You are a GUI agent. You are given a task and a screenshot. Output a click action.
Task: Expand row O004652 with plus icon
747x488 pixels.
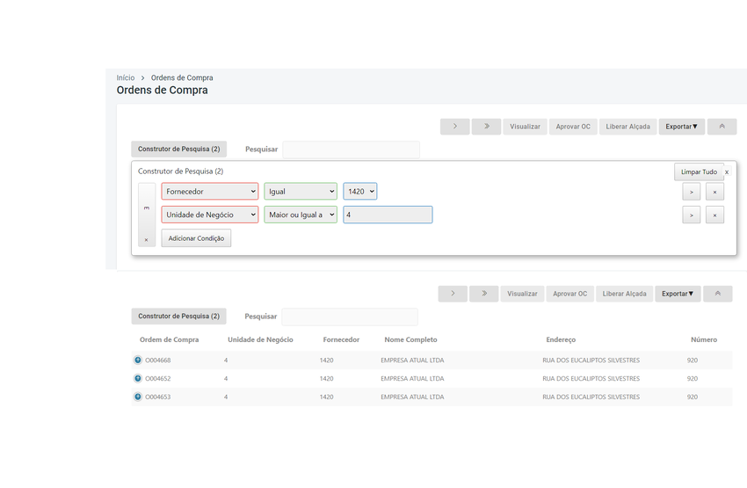pyautogui.click(x=138, y=378)
